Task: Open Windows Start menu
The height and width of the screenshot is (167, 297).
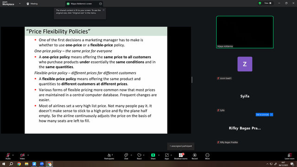Action: click(x=4, y=164)
